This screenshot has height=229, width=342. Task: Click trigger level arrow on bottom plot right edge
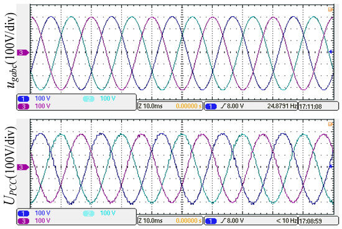tap(331, 166)
